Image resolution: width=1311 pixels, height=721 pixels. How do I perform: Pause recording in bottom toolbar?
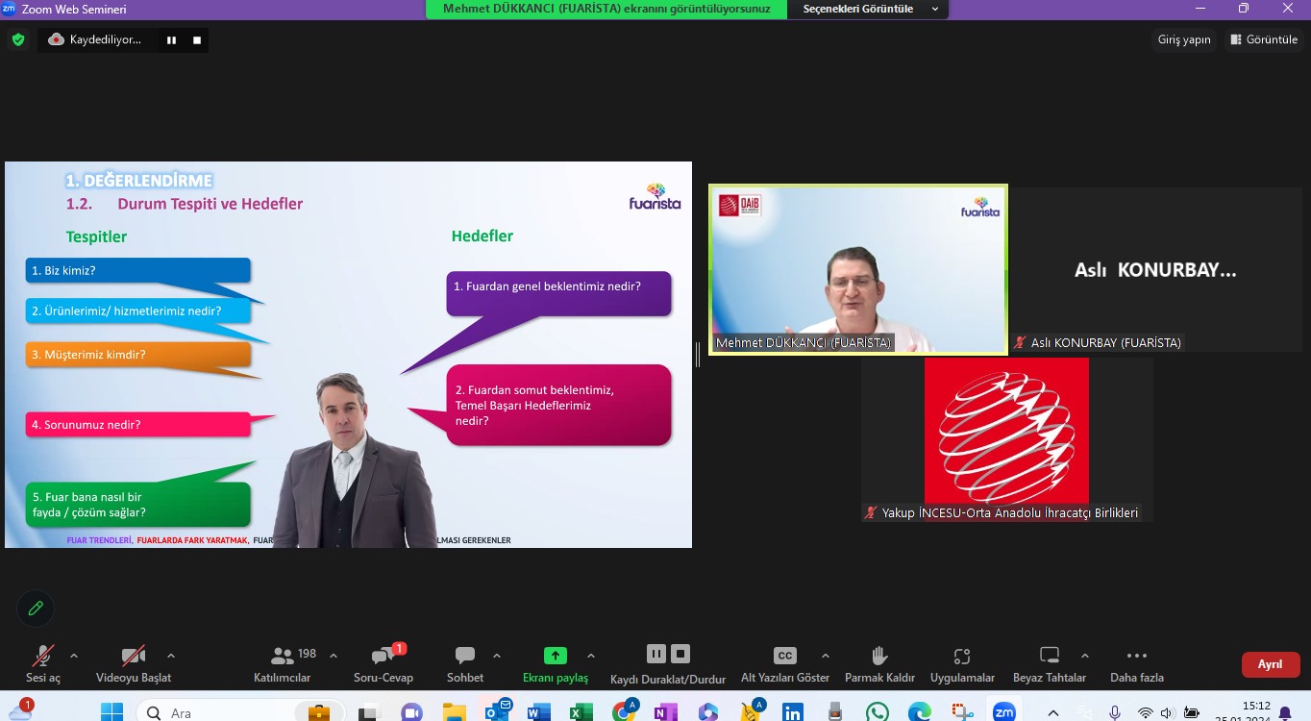click(656, 654)
